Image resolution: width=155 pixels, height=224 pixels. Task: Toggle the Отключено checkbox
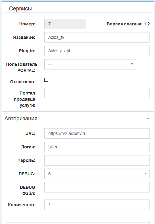(46, 80)
